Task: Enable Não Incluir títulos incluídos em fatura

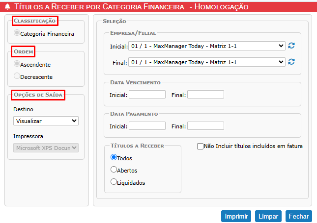Action: (x=200, y=146)
